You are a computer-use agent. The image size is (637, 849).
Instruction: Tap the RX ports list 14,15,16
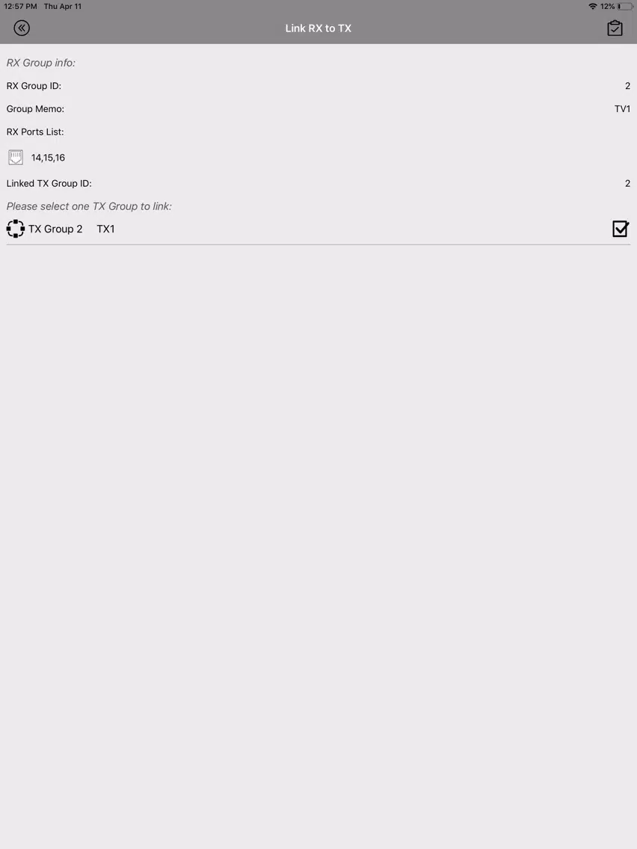(48, 158)
